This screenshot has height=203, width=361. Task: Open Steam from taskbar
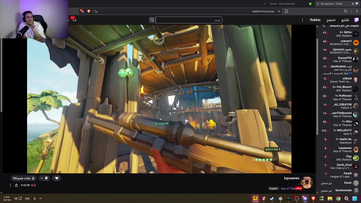272,198
